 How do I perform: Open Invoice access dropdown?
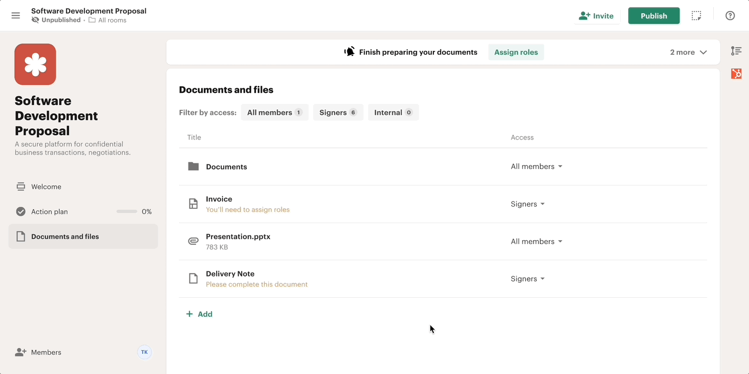pos(528,204)
